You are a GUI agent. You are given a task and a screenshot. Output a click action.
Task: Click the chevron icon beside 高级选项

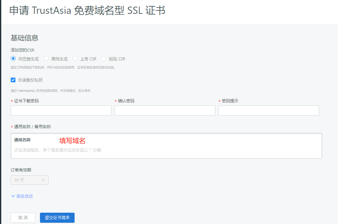click(x=13, y=195)
